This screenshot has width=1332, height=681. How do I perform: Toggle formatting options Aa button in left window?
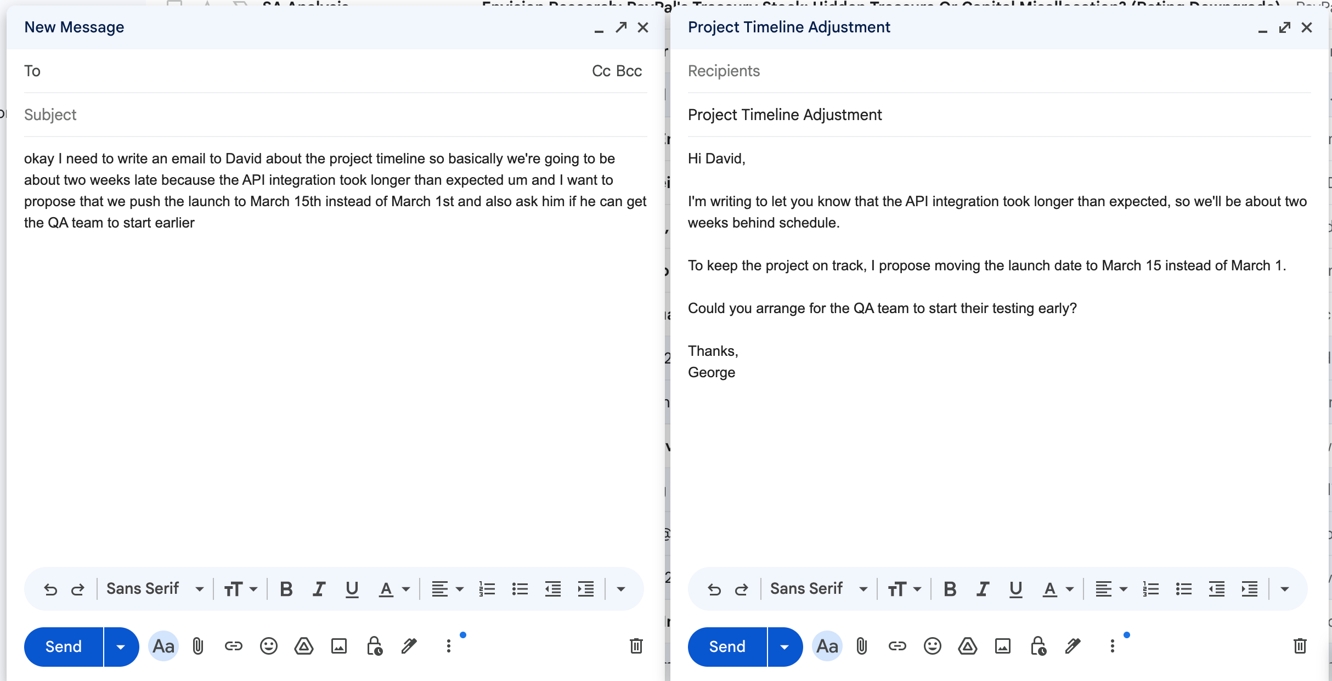(x=163, y=646)
